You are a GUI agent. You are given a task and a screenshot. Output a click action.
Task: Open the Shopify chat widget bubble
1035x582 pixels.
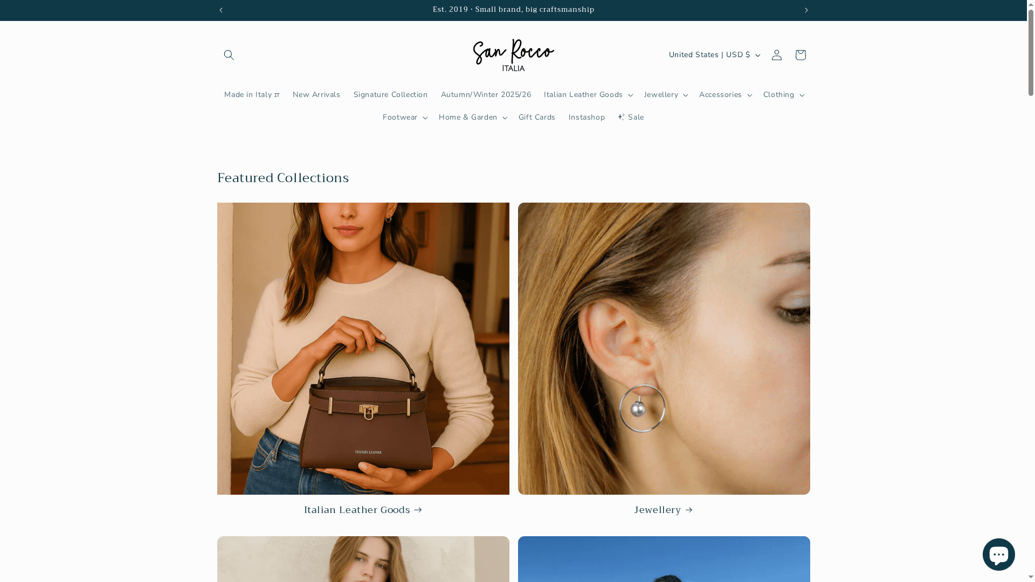(999, 554)
